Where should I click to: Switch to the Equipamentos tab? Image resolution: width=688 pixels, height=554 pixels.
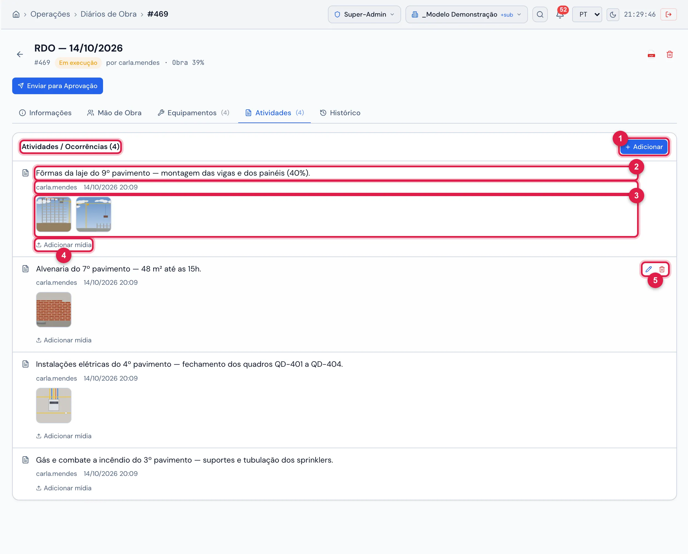(x=193, y=113)
